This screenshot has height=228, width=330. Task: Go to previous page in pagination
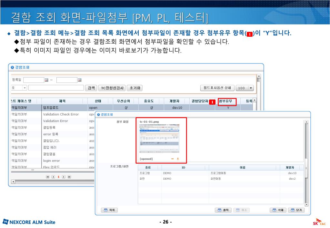click(x=53, y=177)
